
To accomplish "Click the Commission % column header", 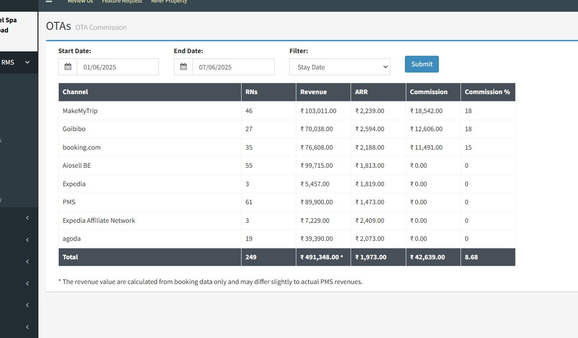I will pyautogui.click(x=488, y=92).
